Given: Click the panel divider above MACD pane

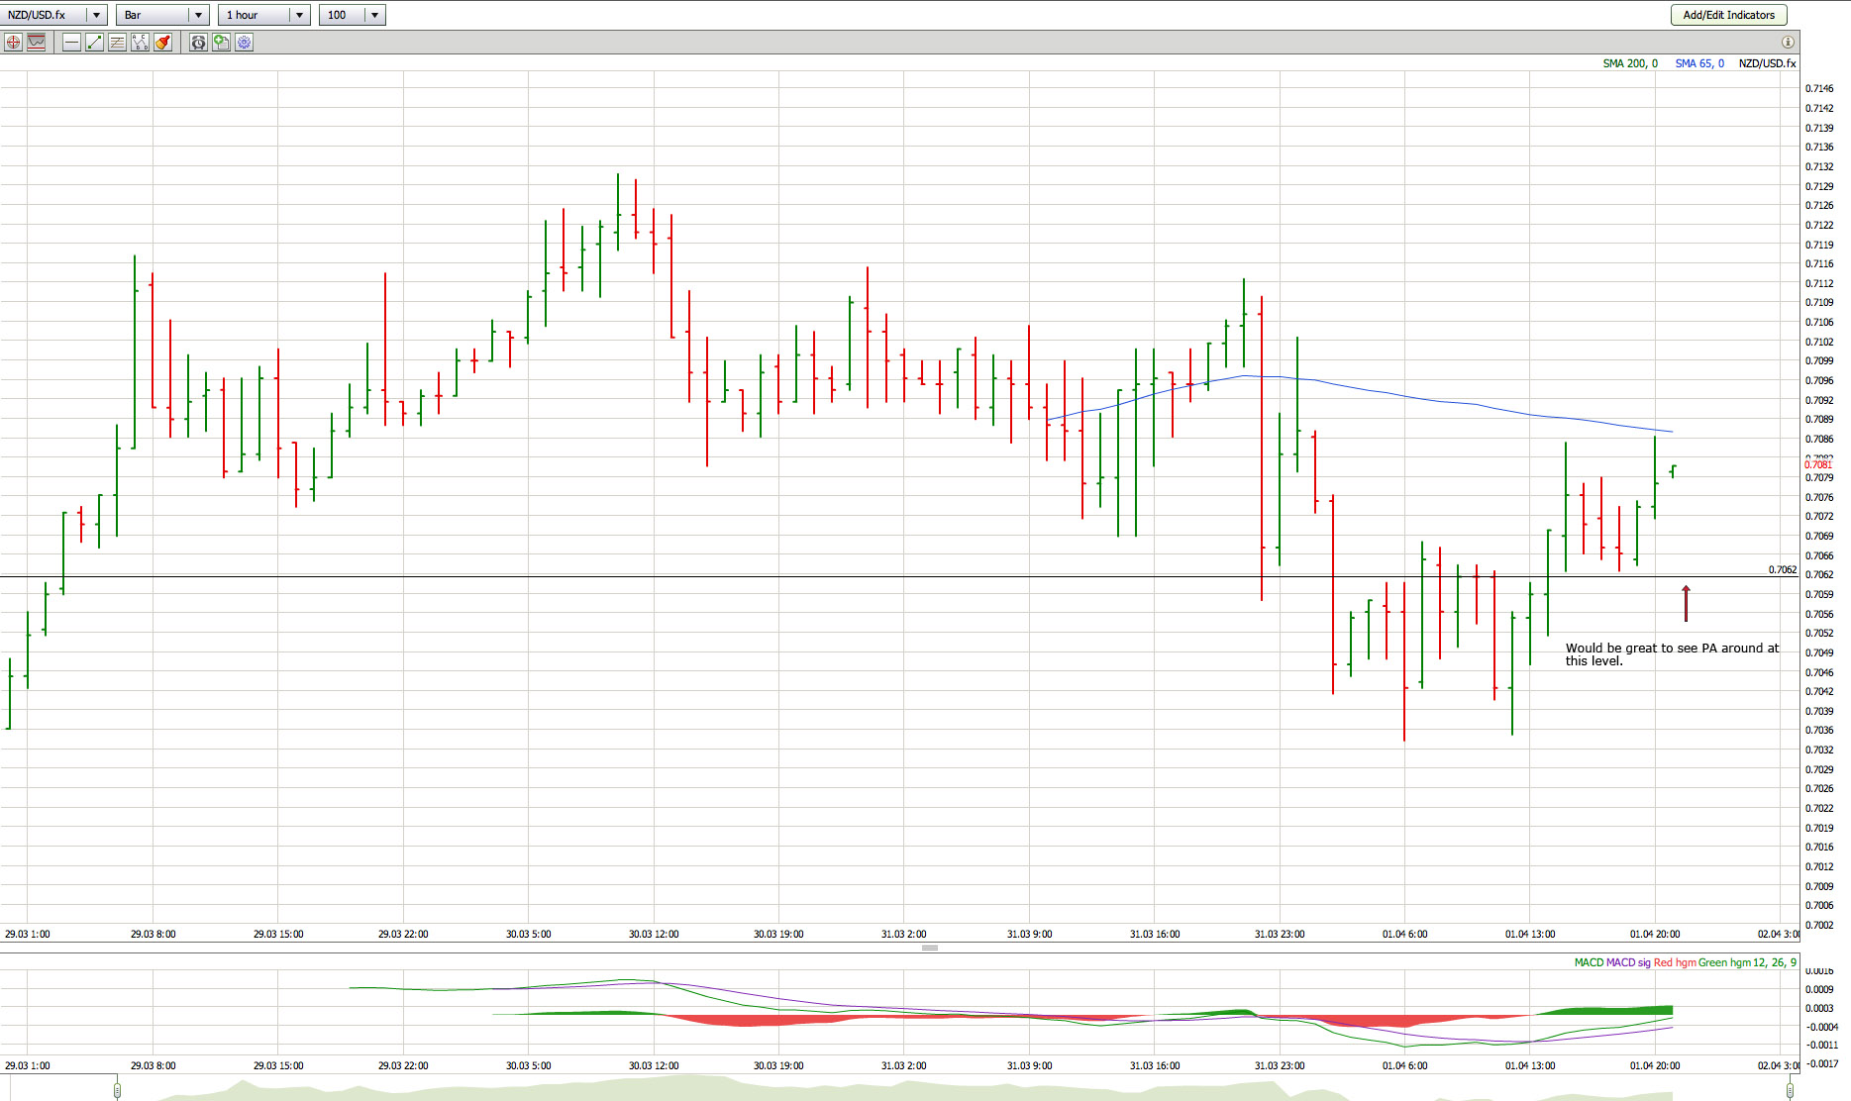Looking at the screenshot, I should (929, 949).
